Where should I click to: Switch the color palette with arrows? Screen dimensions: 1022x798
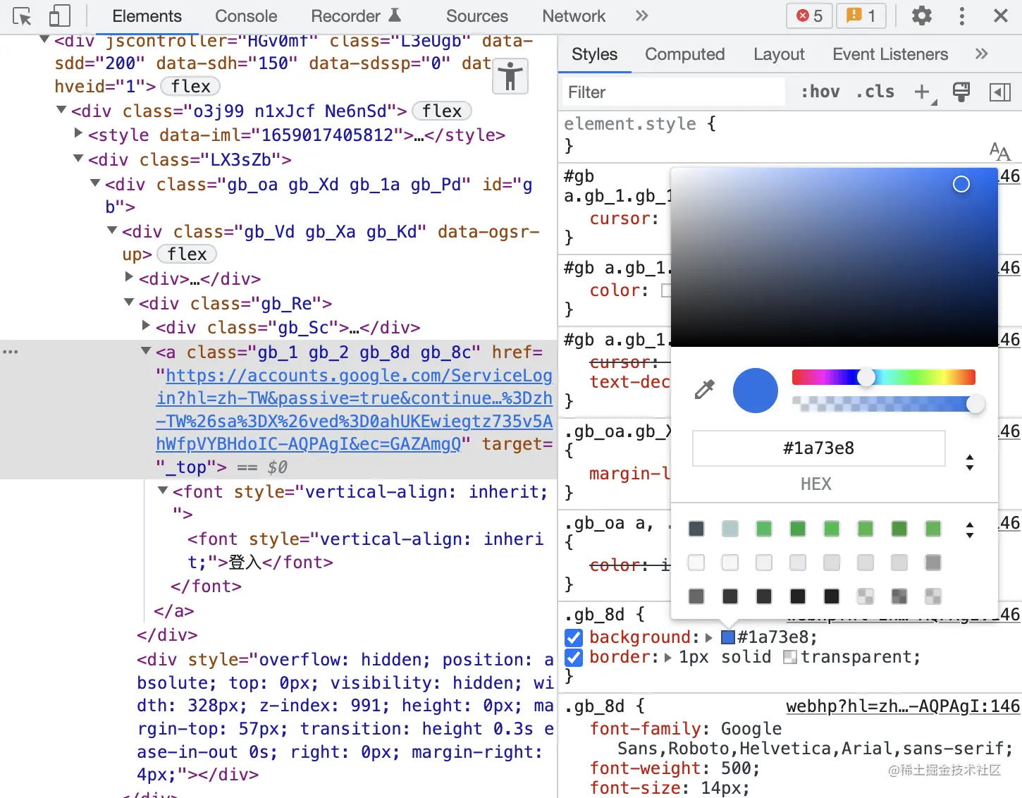[970, 529]
